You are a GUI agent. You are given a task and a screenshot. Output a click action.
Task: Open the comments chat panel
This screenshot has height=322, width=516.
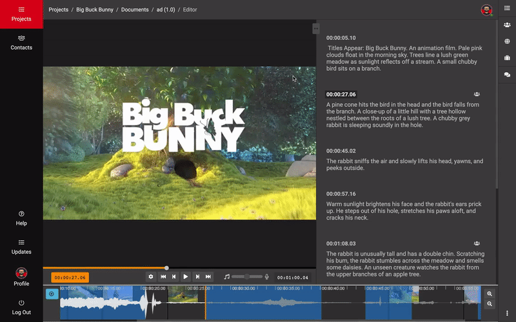pos(507,75)
